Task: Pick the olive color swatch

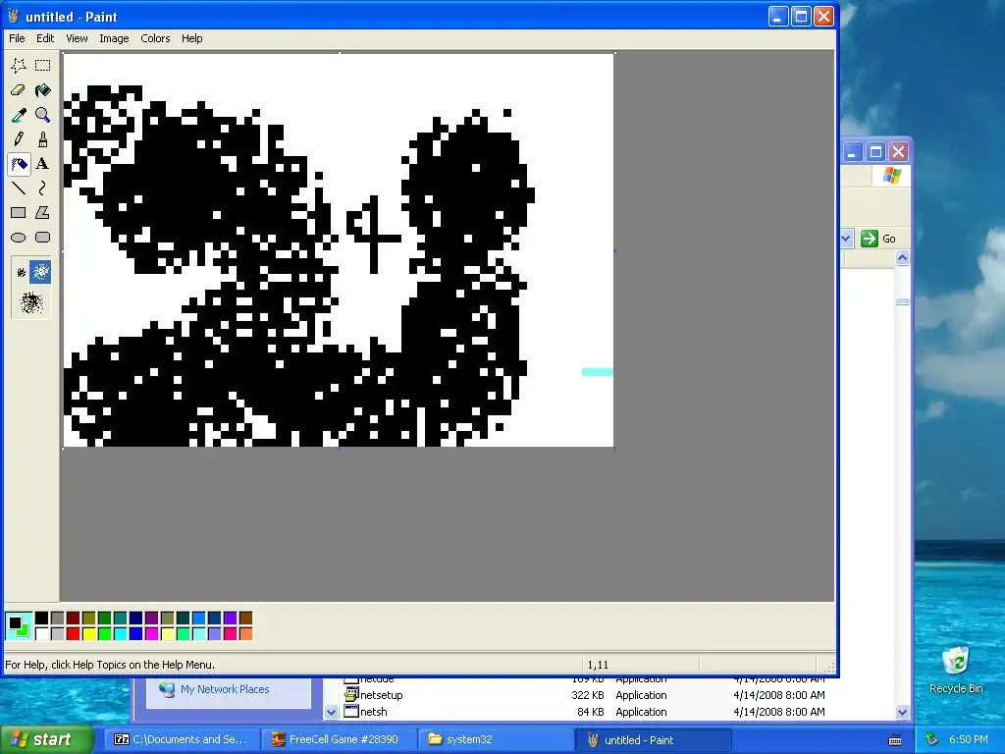Action: point(88,619)
